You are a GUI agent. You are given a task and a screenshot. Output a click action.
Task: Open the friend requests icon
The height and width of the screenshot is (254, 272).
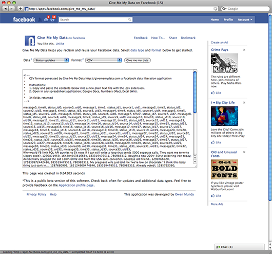[x=40, y=20]
